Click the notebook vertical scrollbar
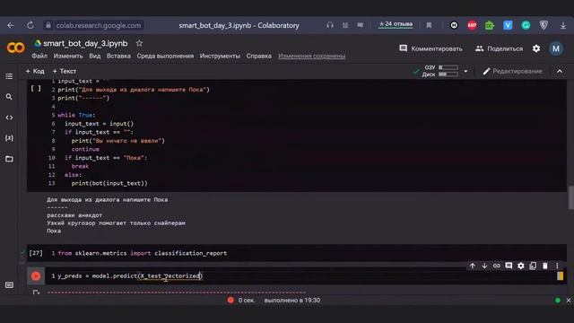574x323 pixels. click(x=570, y=197)
